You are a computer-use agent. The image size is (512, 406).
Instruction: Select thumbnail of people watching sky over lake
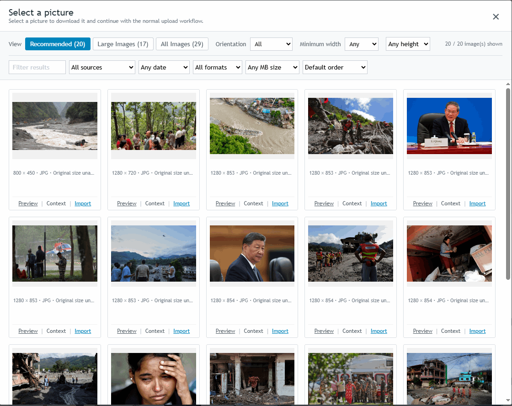(154, 253)
